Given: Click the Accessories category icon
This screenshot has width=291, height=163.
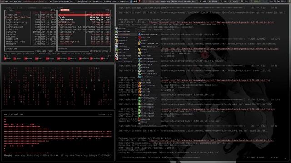Looking at the screenshot, I should 116,32.
